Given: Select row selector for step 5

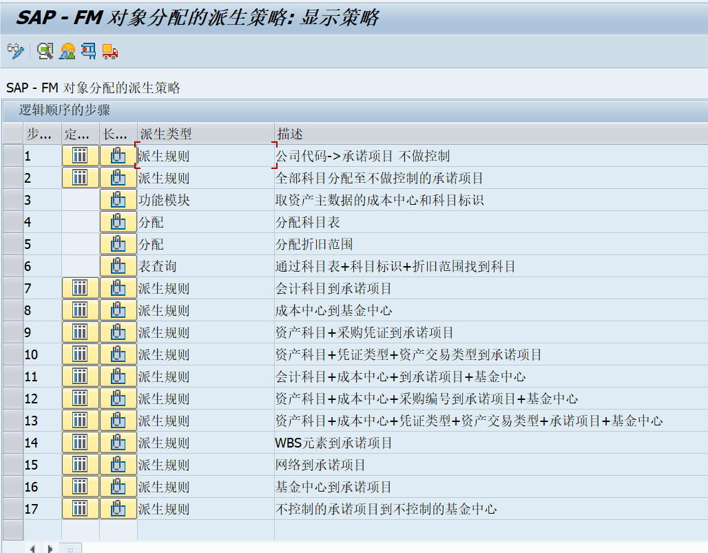Looking at the screenshot, I should 13,244.
